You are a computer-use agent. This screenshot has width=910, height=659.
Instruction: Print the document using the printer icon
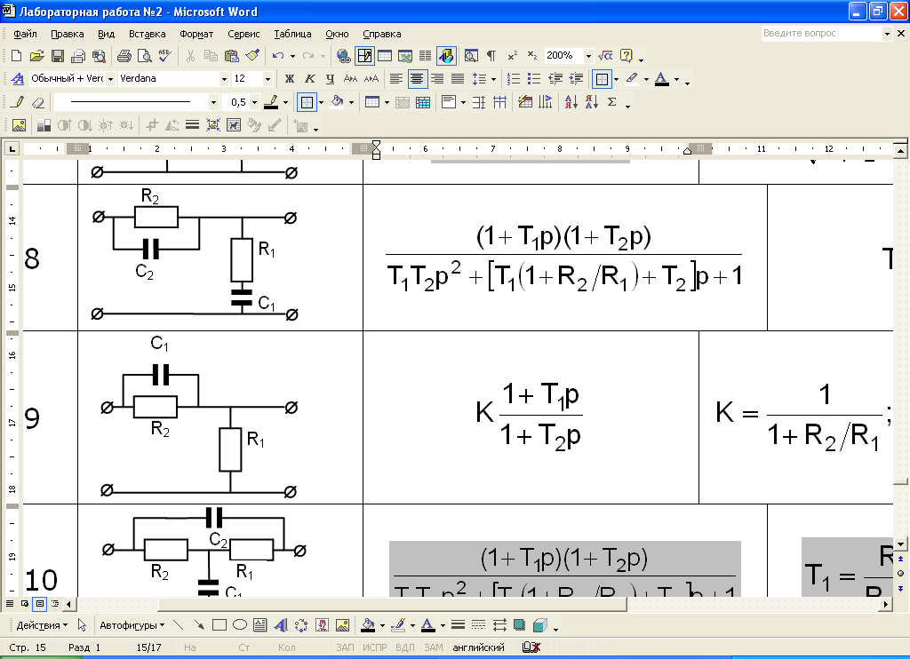(124, 56)
